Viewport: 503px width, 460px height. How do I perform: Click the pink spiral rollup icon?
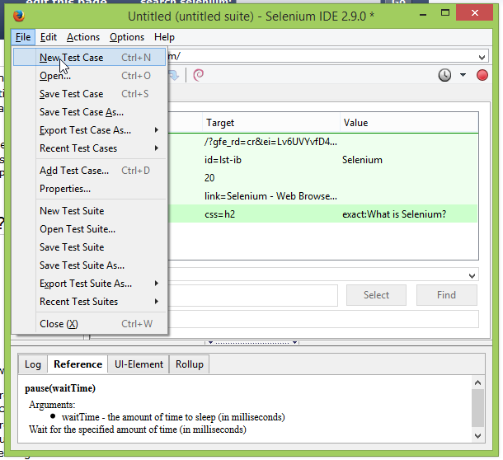tap(198, 75)
